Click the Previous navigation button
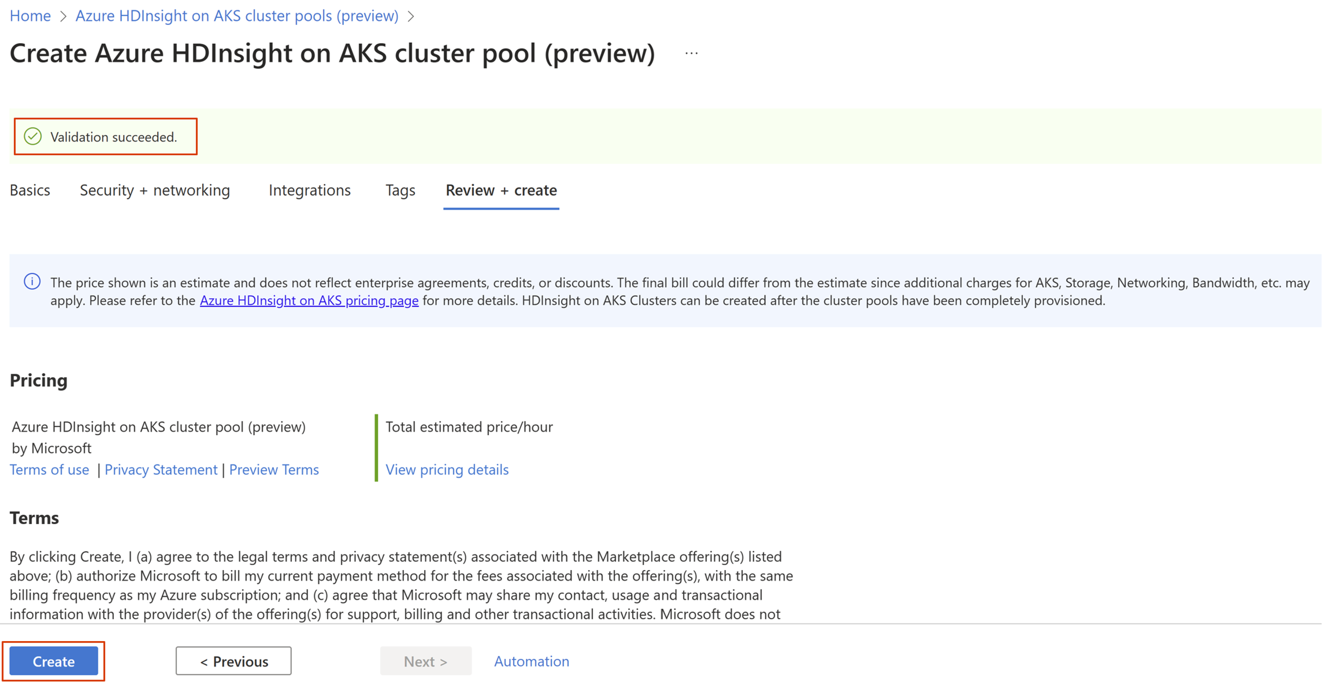The image size is (1328, 689). (233, 661)
